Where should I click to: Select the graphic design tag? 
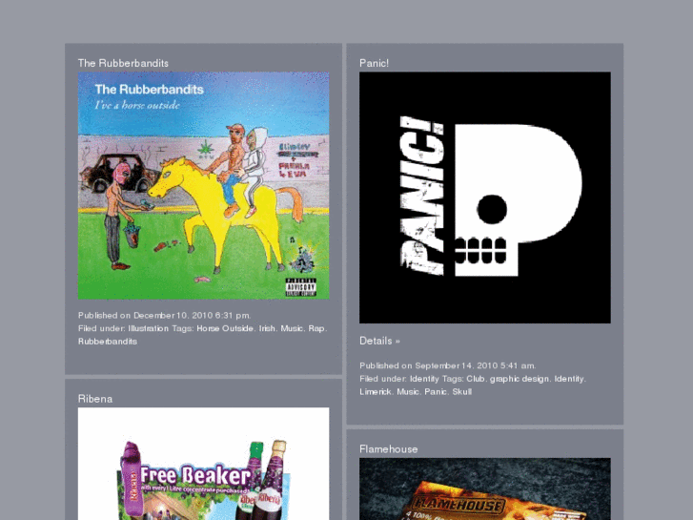(520, 379)
